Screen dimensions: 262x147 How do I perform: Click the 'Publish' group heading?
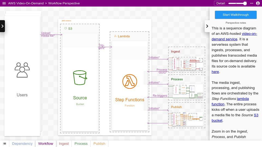click(x=176, y=107)
